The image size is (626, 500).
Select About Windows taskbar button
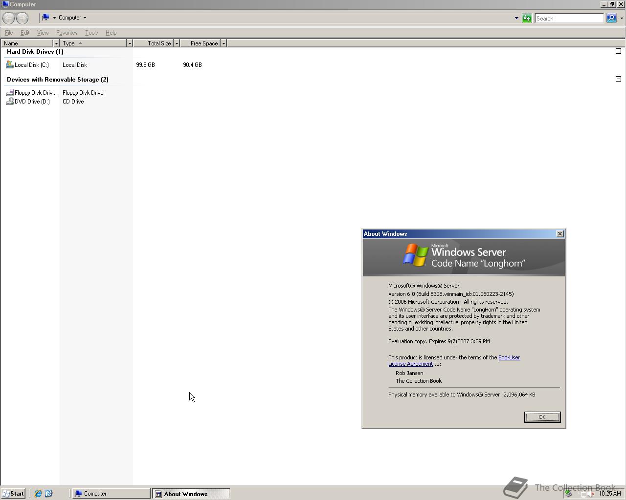pos(191,494)
